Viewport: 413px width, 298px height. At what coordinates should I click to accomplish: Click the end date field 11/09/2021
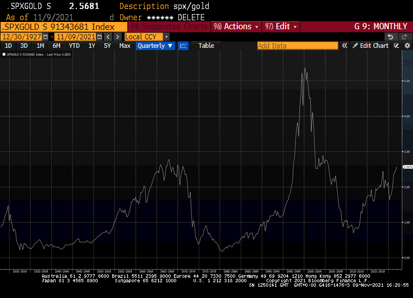click(x=76, y=37)
